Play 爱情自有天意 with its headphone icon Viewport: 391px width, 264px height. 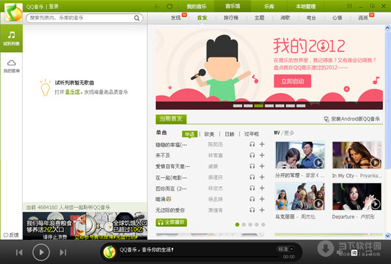click(252, 166)
